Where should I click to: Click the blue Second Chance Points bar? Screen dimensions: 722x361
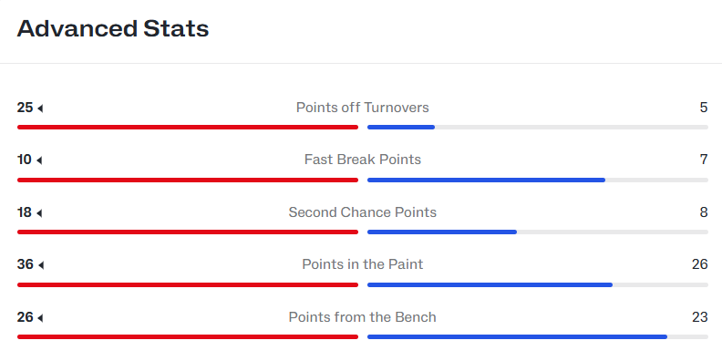tap(442, 232)
